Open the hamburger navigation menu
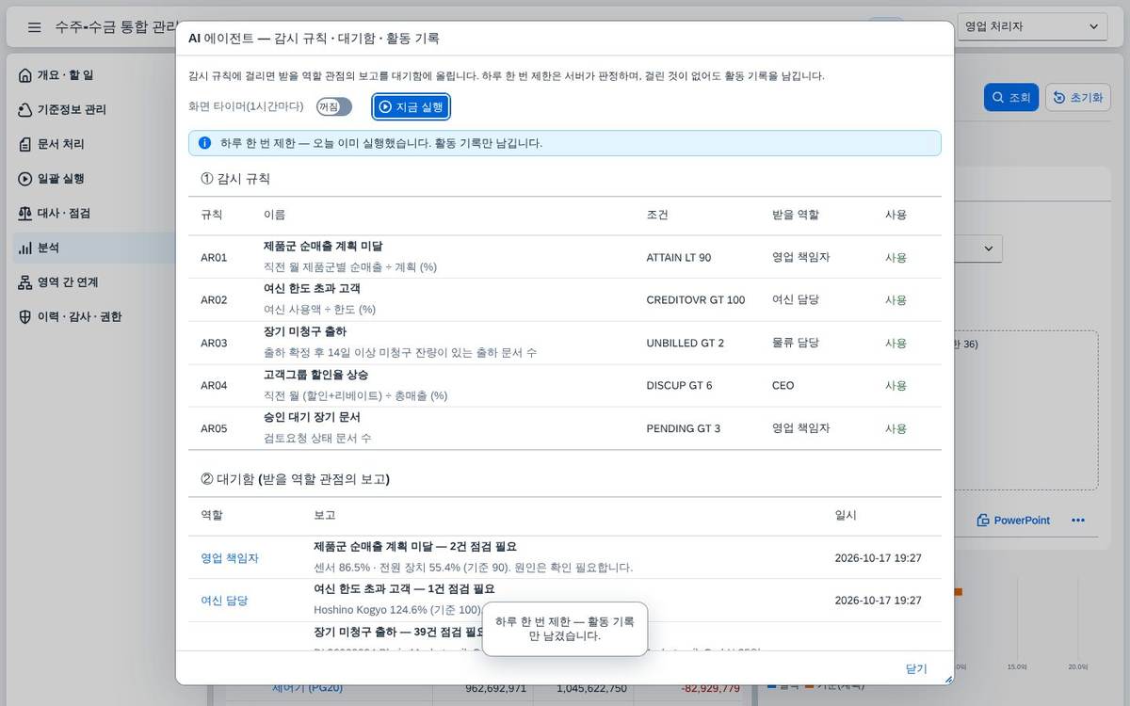The width and height of the screenshot is (1130, 706). 35,27
